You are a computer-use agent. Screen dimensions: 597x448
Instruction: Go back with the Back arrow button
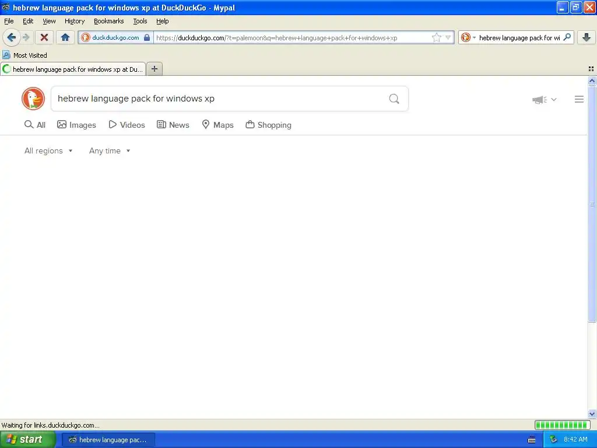(12, 37)
